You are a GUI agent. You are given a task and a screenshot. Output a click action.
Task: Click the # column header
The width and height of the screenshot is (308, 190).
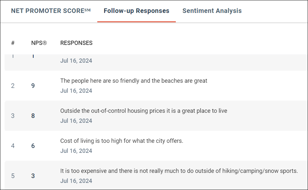[13, 43]
